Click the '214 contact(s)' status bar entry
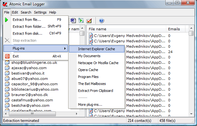 pos(140,121)
